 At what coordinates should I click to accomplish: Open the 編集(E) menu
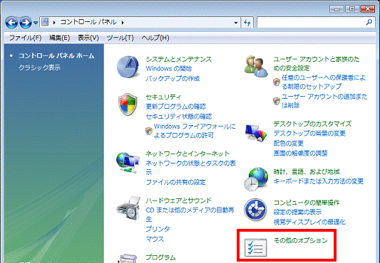pyautogui.click(x=59, y=38)
